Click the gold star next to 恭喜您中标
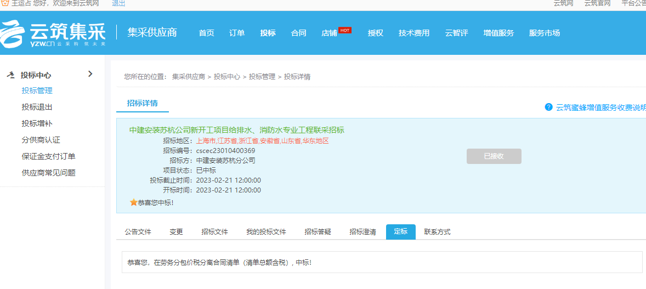 coord(133,202)
